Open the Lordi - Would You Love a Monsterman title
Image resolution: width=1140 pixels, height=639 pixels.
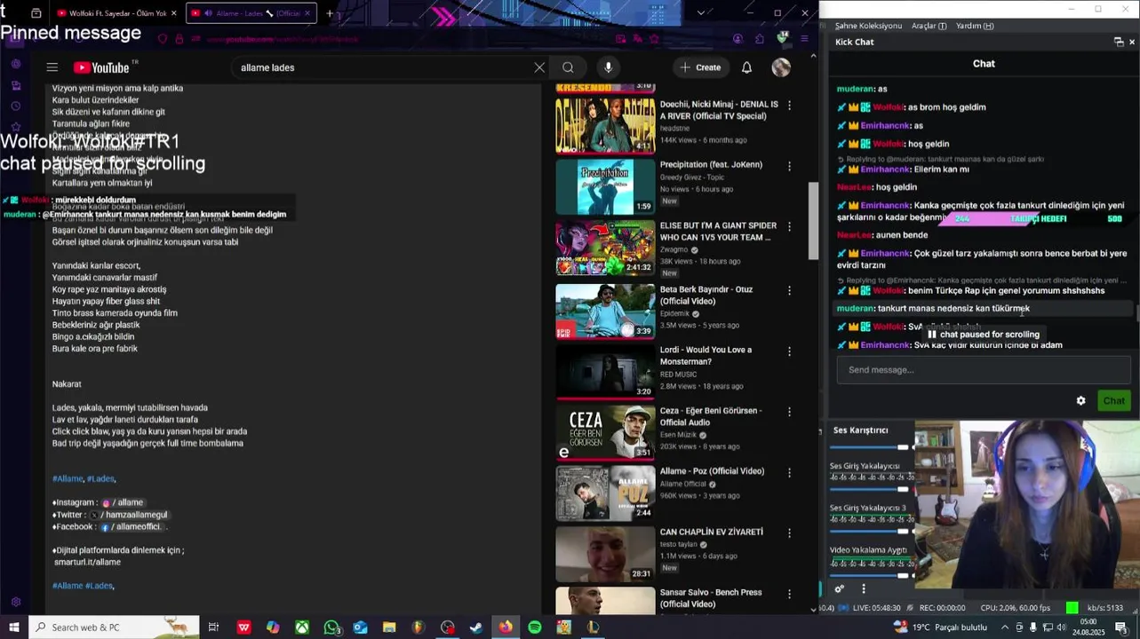click(706, 356)
